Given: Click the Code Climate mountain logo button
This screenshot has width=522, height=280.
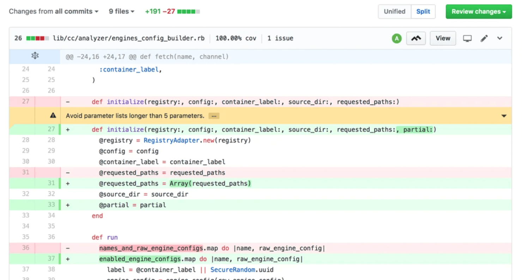Looking at the screenshot, I should [416, 38].
